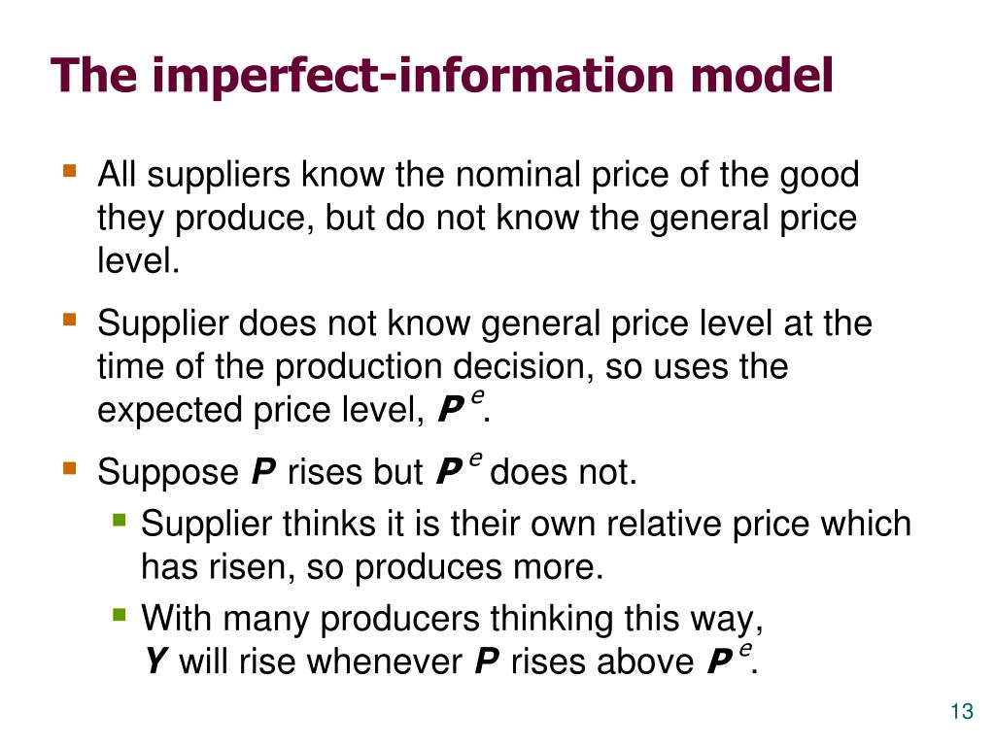The image size is (995, 746).
Task: Click the text 'has risen, so produces more.'
Action: pyautogui.click(x=372, y=567)
